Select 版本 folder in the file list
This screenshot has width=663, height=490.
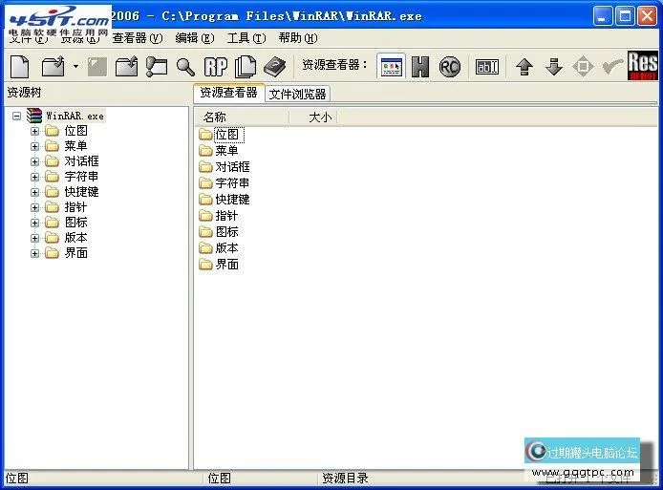click(219, 248)
